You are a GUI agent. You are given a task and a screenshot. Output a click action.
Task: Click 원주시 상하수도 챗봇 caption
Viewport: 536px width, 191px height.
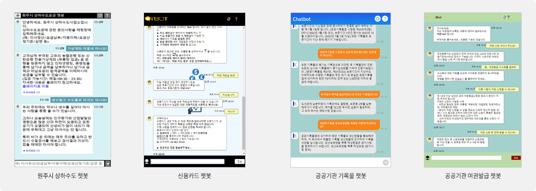pyautogui.click(x=62, y=176)
